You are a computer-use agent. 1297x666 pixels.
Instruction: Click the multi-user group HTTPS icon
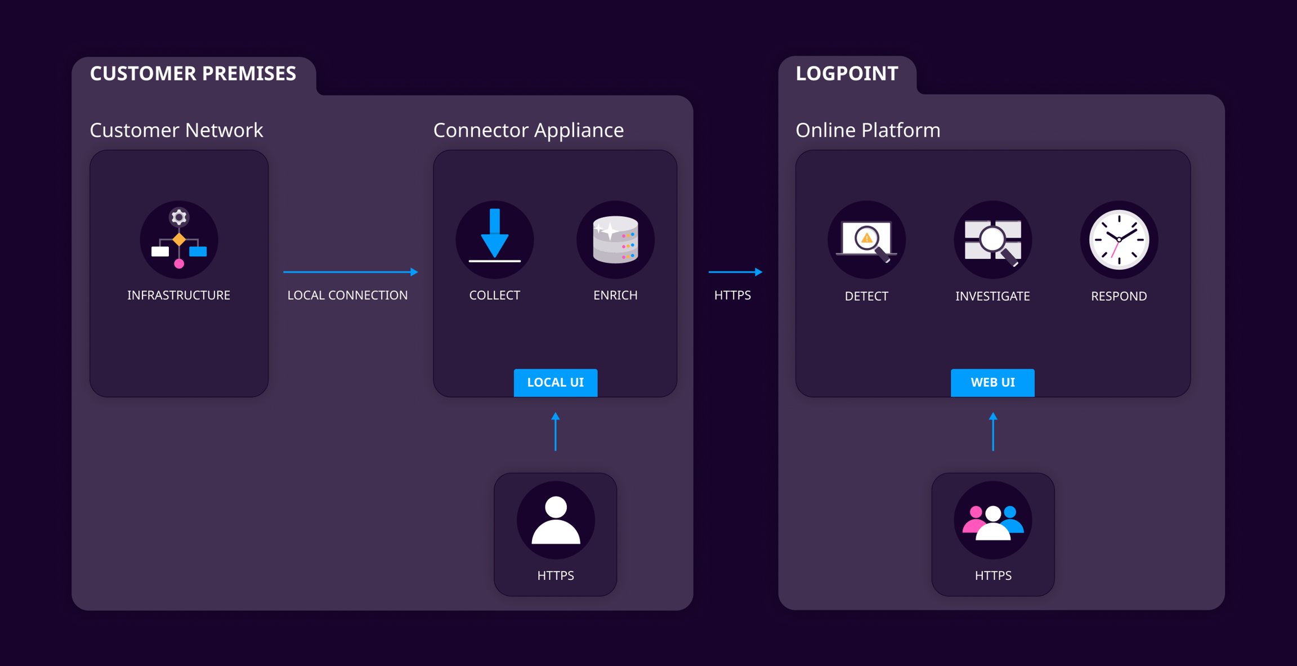992,520
